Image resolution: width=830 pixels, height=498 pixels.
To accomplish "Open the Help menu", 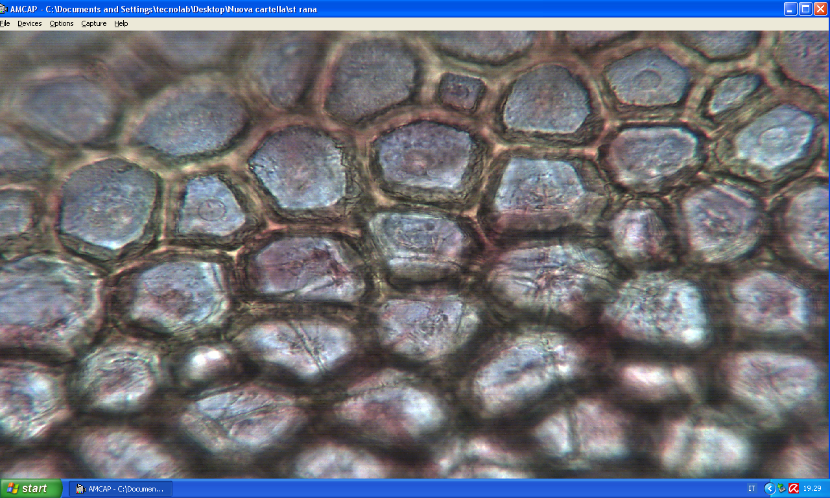I will [121, 23].
